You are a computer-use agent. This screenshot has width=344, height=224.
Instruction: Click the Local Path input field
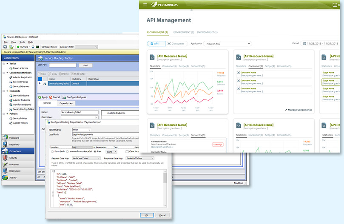105,134
